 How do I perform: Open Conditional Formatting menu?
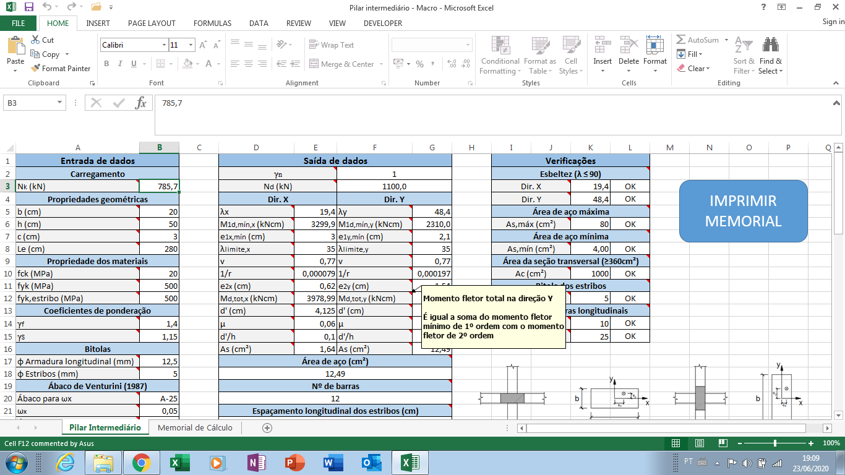click(500, 54)
